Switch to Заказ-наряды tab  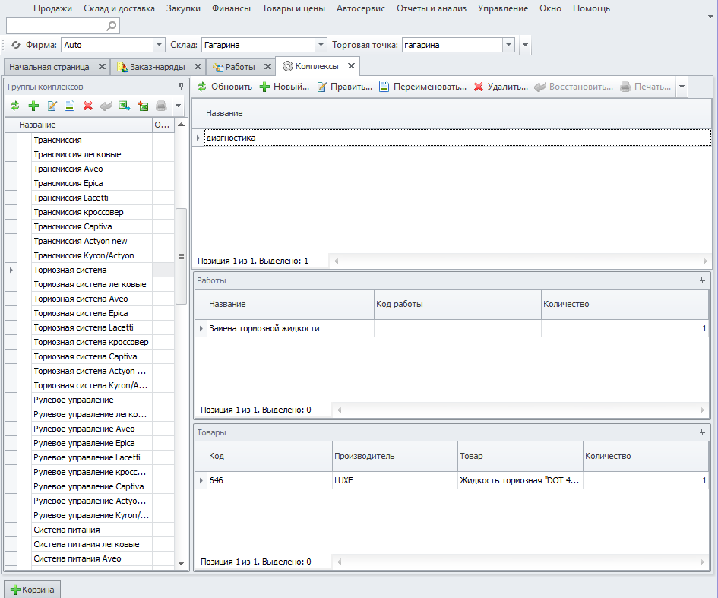coord(157,67)
